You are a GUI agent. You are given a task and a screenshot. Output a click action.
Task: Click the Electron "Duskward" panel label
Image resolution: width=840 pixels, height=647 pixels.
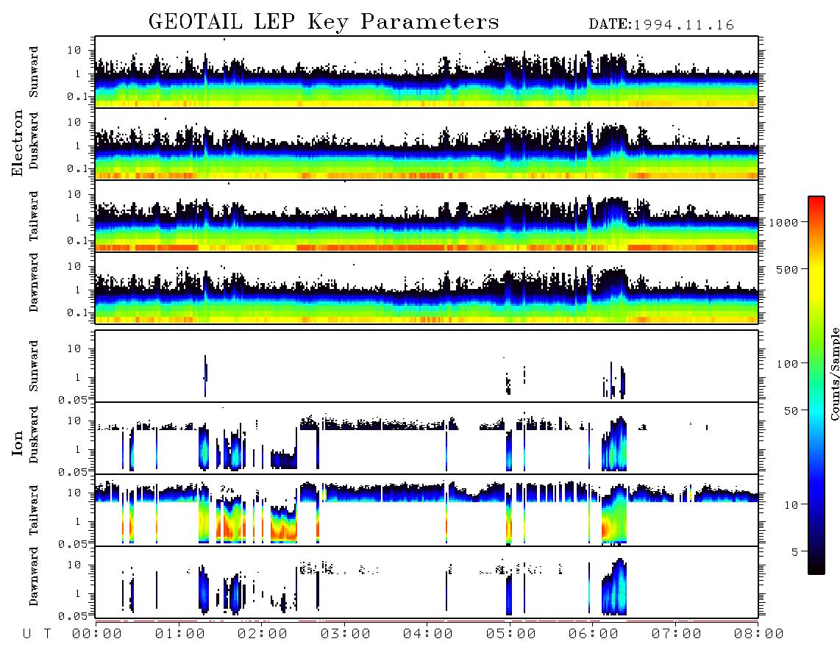coord(34,140)
